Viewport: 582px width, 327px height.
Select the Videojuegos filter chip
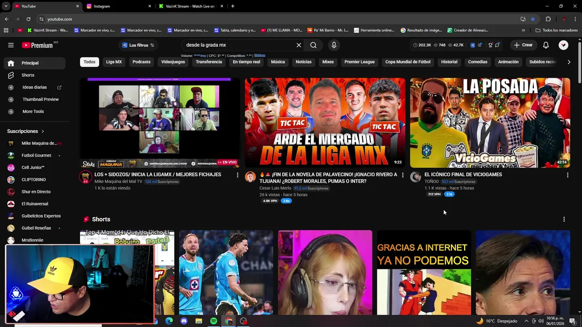[x=173, y=62]
